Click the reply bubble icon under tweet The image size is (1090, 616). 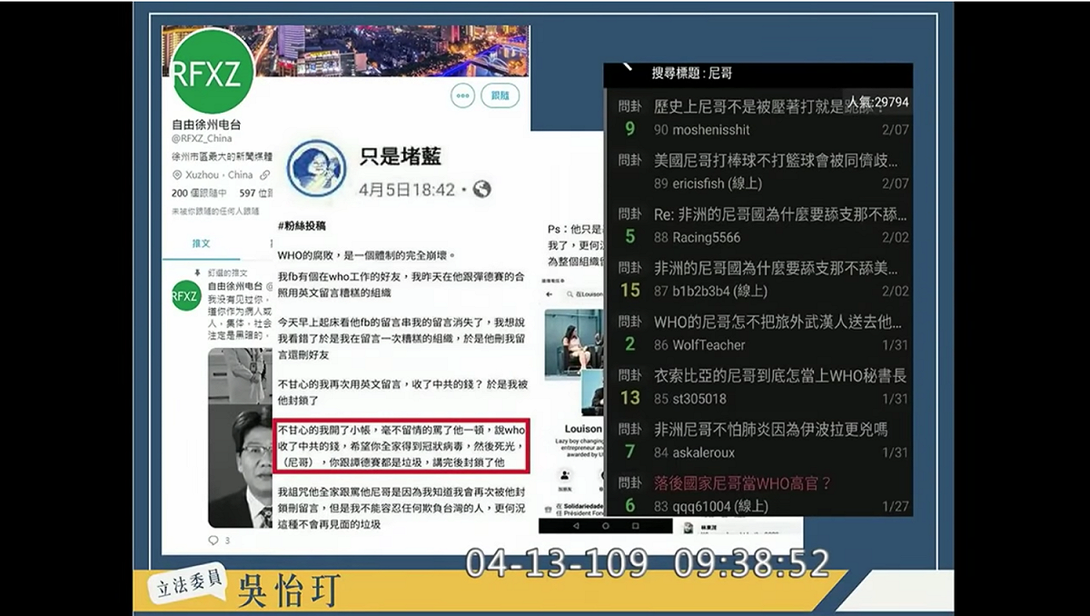(213, 540)
